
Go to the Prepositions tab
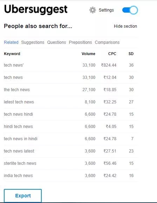click(80, 42)
